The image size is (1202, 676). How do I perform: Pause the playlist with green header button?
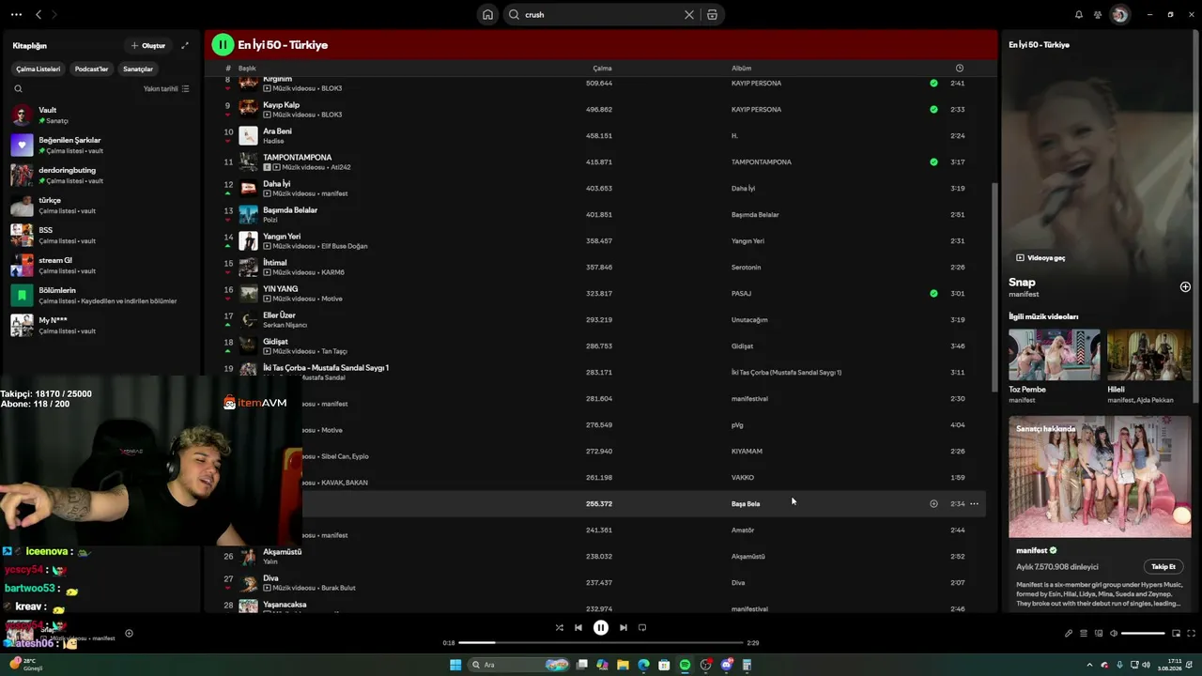(223, 44)
